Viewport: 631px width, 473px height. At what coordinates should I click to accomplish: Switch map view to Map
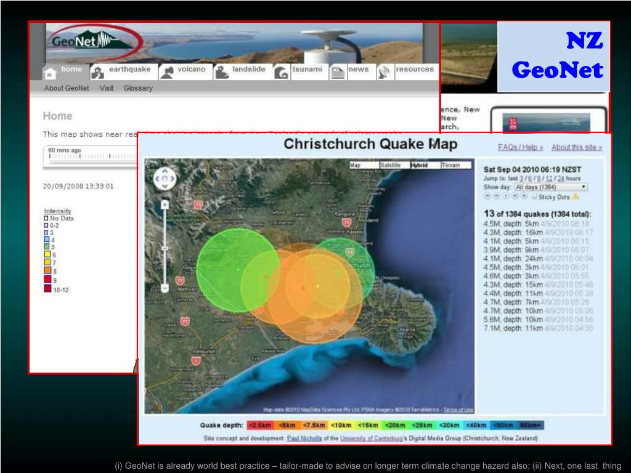tap(364, 165)
